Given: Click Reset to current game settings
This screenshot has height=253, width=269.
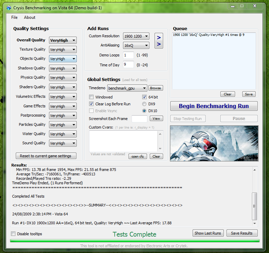Looking at the screenshot, I should pyautogui.click(x=46, y=156).
